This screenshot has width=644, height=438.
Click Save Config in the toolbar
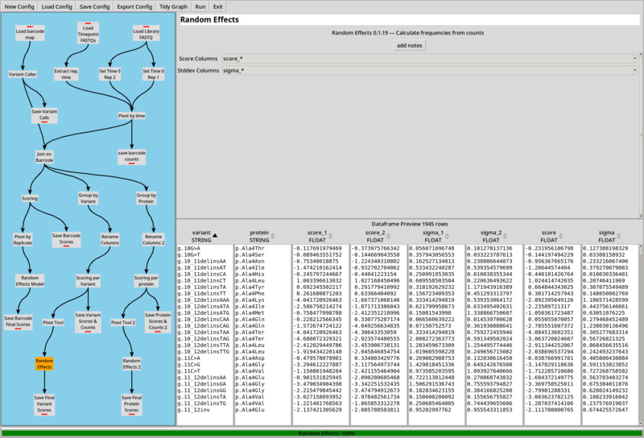click(x=94, y=6)
